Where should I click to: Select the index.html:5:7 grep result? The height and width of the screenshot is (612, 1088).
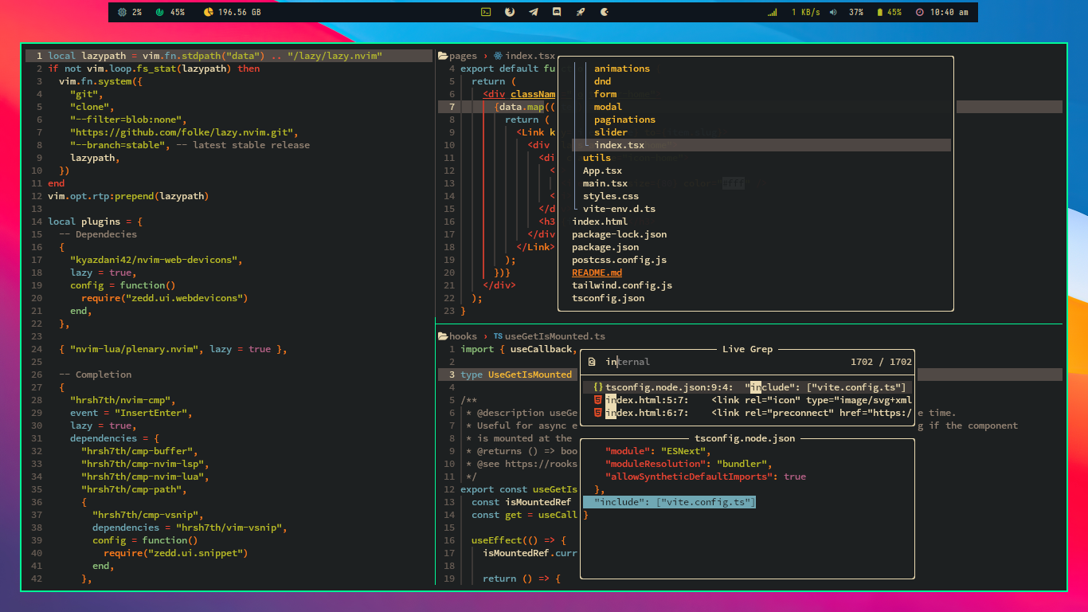[747, 400]
